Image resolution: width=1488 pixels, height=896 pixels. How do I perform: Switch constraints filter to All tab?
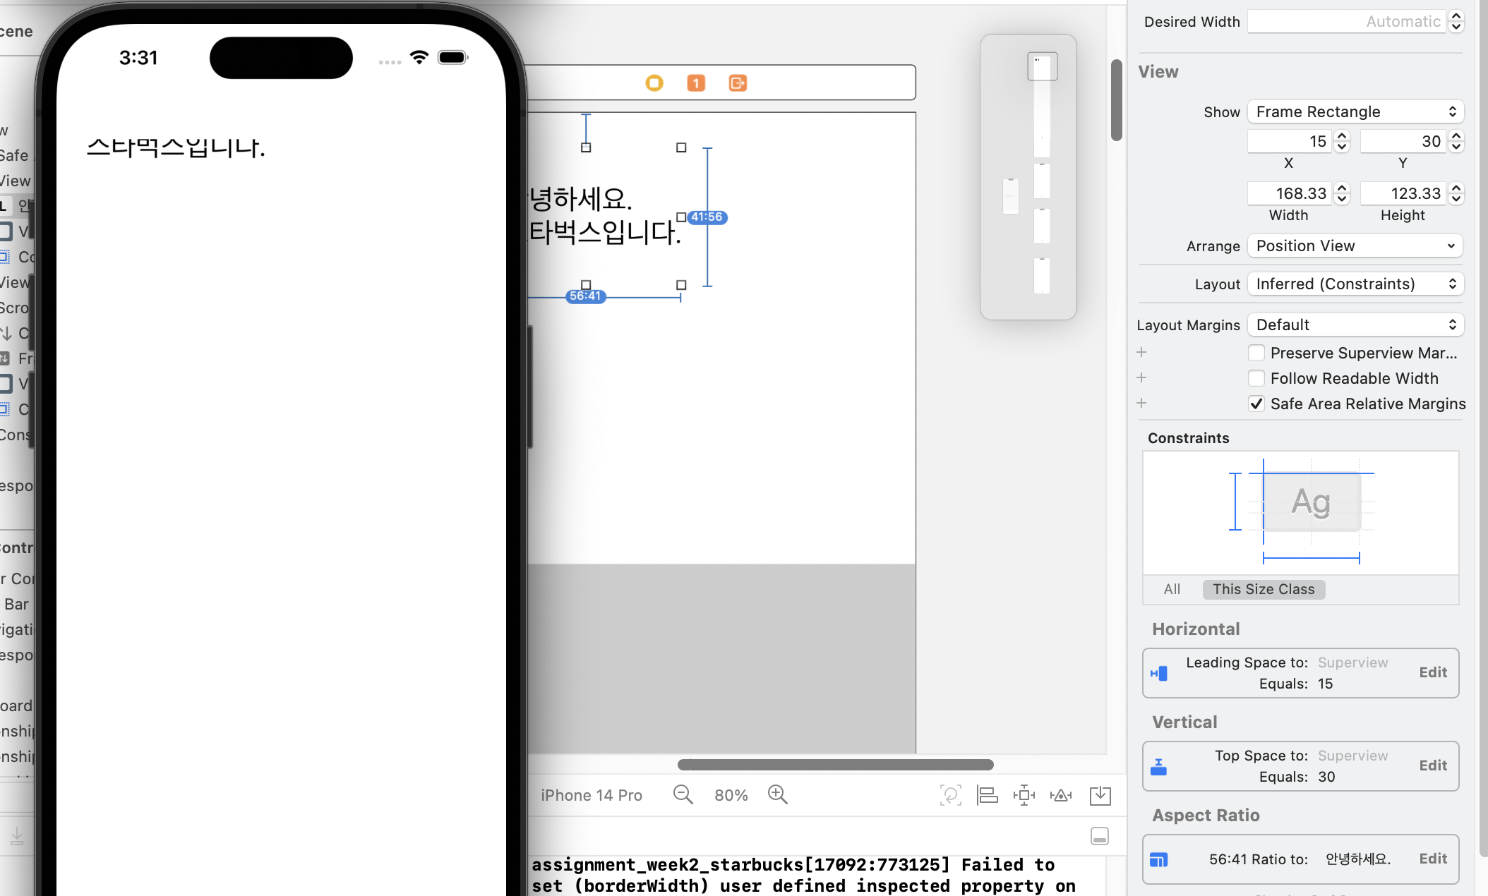coord(1172,589)
